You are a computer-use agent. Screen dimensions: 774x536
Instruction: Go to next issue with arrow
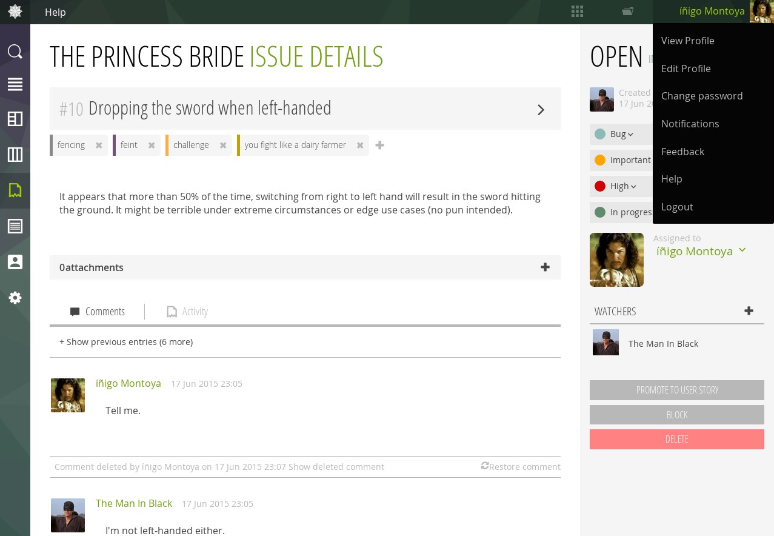541,110
